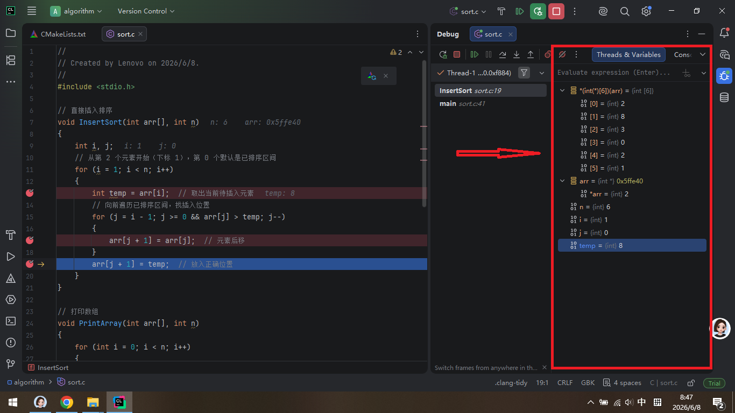735x413 pixels.
Task: Switch to the Console tab in Debug panel
Action: click(x=682, y=54)
